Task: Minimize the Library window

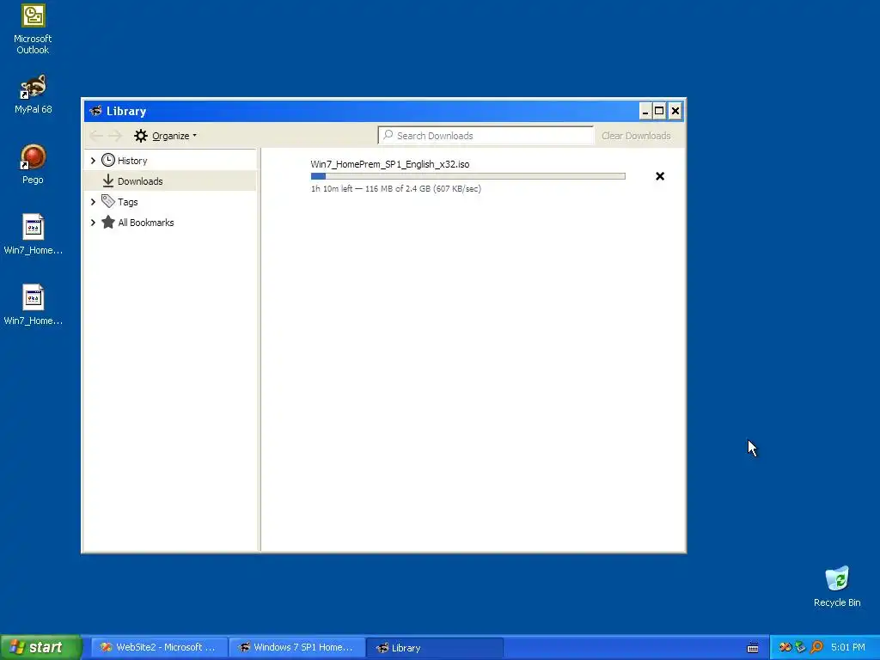Action: click(x=645, y=111)
